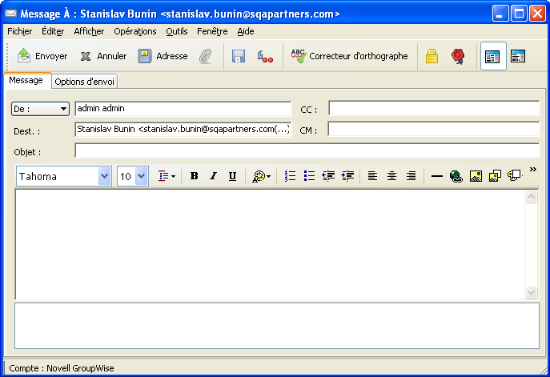Minimize the message window

(500, 14)
